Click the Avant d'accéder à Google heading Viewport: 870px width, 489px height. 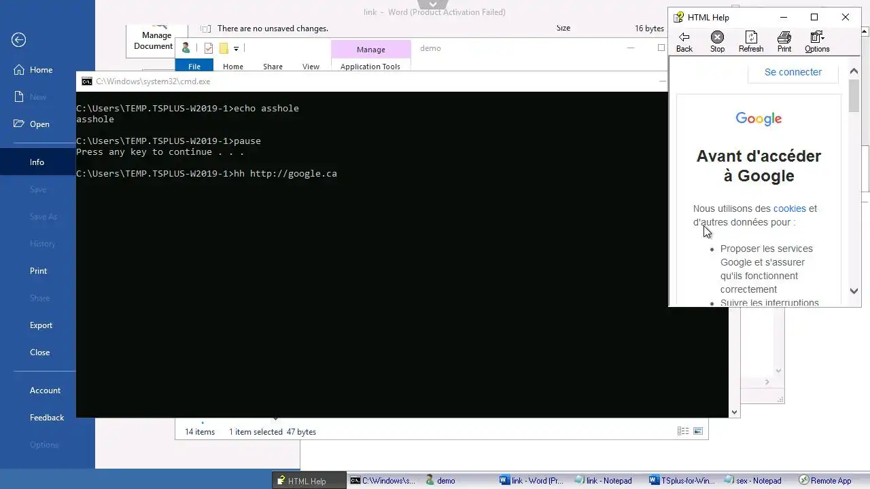[x=759, y=166]
